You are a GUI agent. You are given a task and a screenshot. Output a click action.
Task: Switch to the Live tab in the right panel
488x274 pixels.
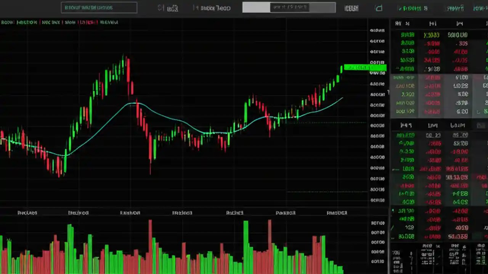pos(433,125)
